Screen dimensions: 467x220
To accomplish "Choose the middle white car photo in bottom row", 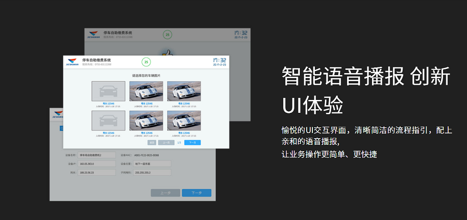I will point(146,121).
